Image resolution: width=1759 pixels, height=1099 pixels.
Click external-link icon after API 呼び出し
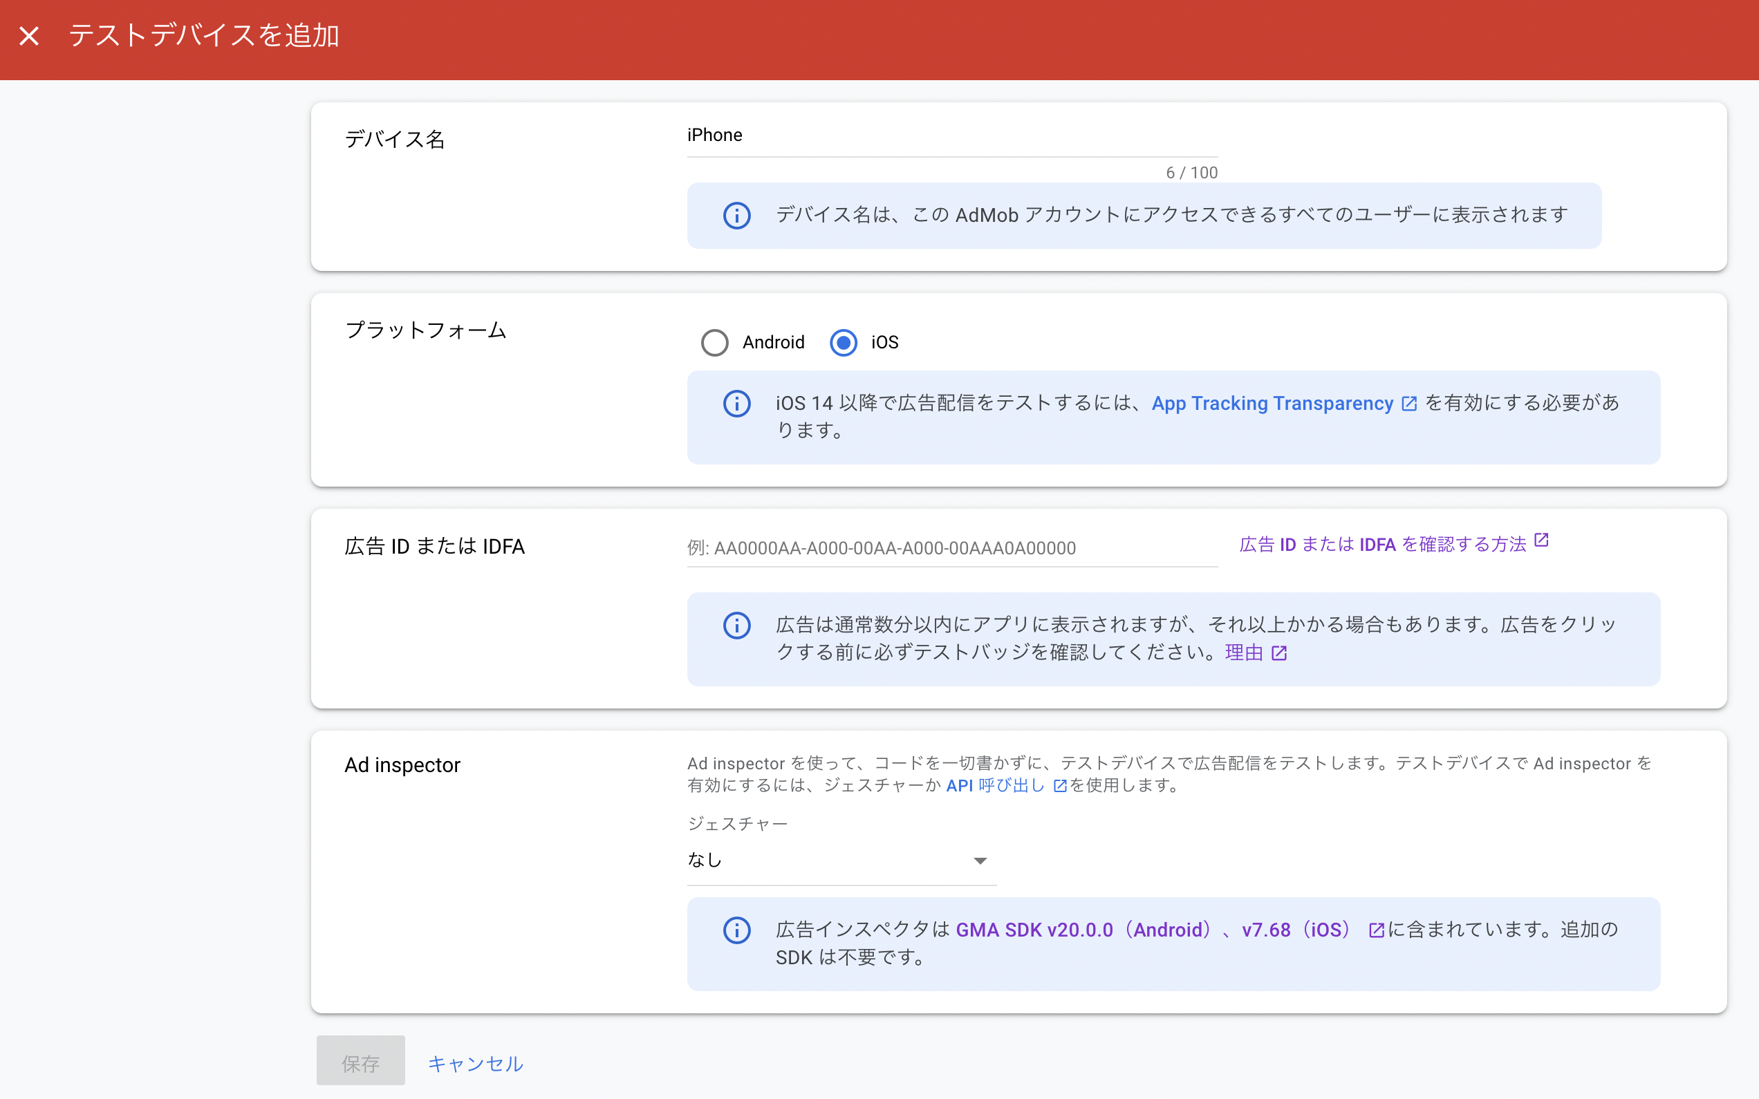(1060, 786)
